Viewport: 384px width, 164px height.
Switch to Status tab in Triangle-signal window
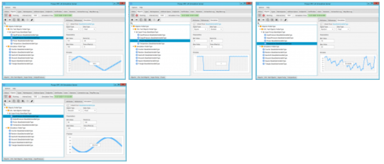click(7, 12)
